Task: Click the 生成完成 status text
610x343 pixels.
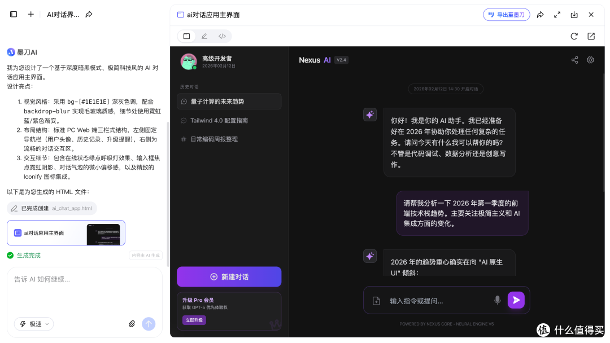Action: tap(29, 256)
